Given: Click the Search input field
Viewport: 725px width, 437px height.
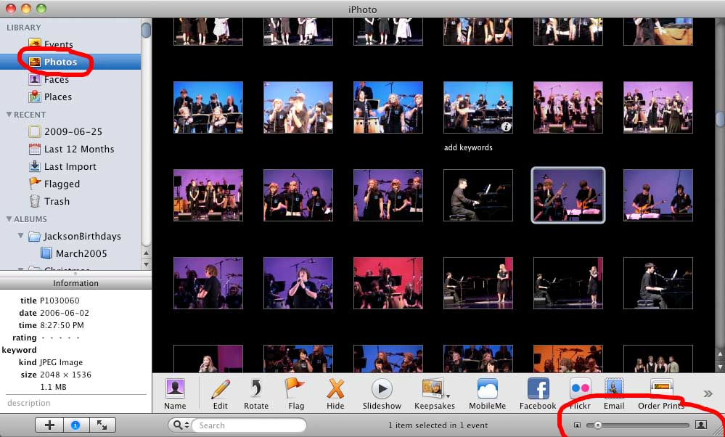Looking at the screenshot, I should [247, 425].
